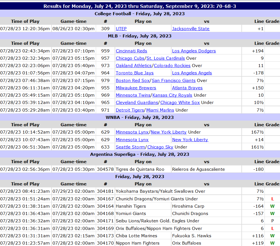The height and width of the screenshot is (246, 280).
Task: Open the Cleveland Guardians link
Action: coord(137,103)
